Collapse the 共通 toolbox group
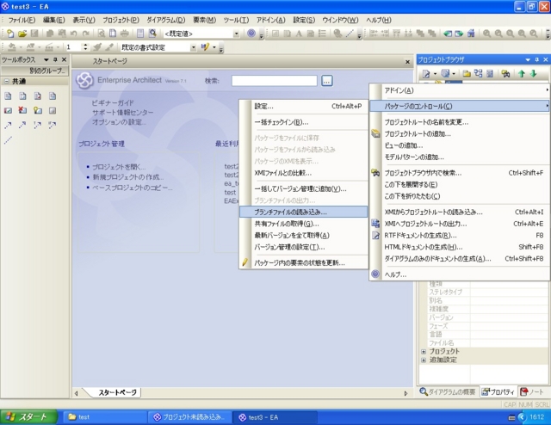The height and width of the screenshot is (425, 551). pos(6,81)
